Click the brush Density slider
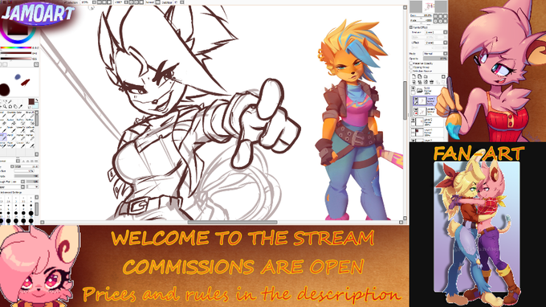This screenshot has height=307, width=546. coord(26,176)
